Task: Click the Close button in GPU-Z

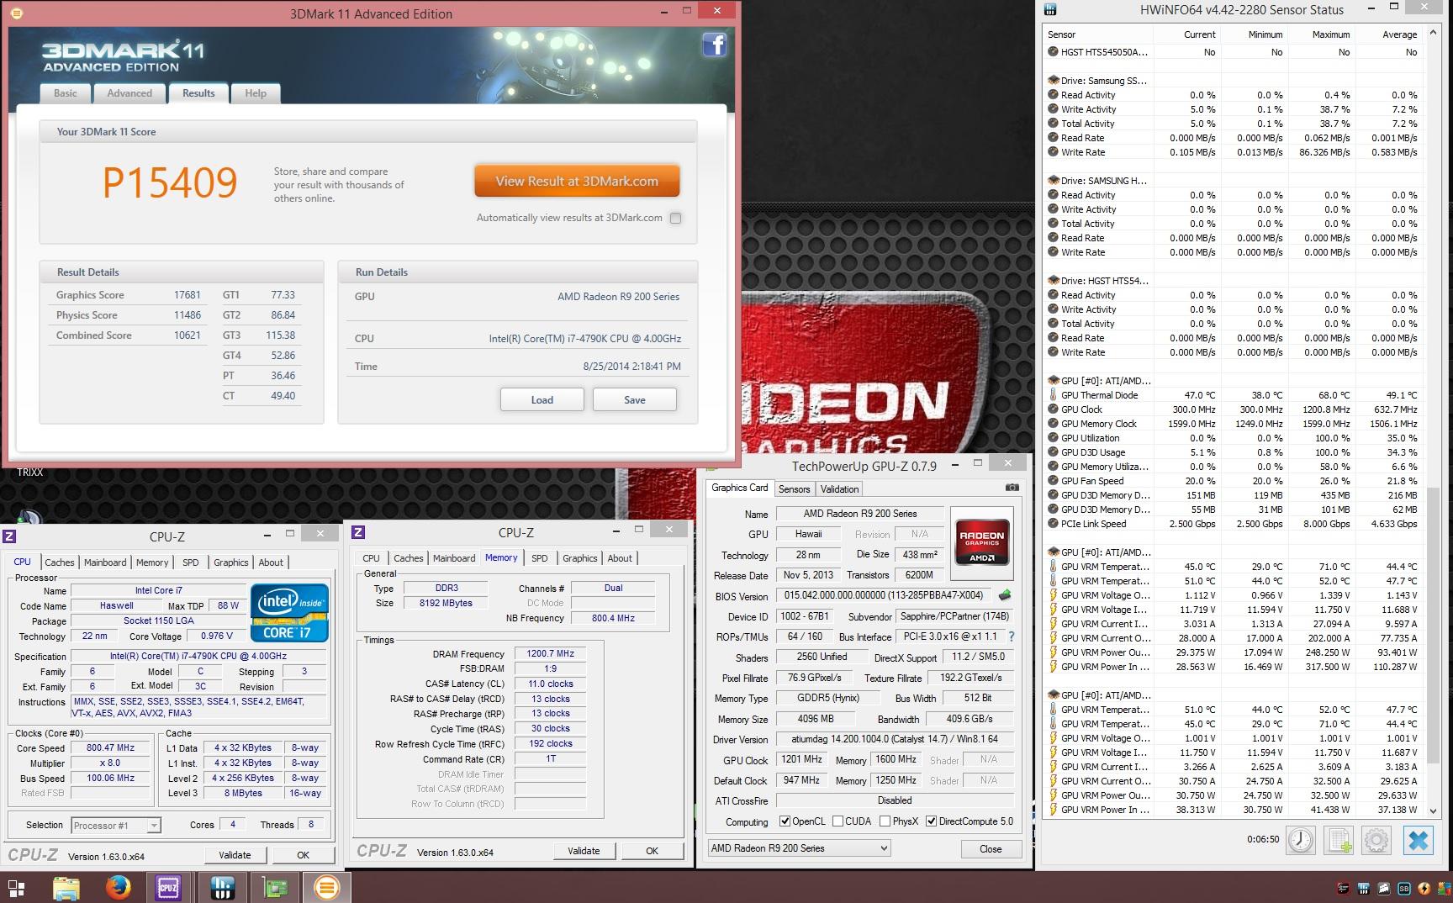Action: tap(991, 849)
